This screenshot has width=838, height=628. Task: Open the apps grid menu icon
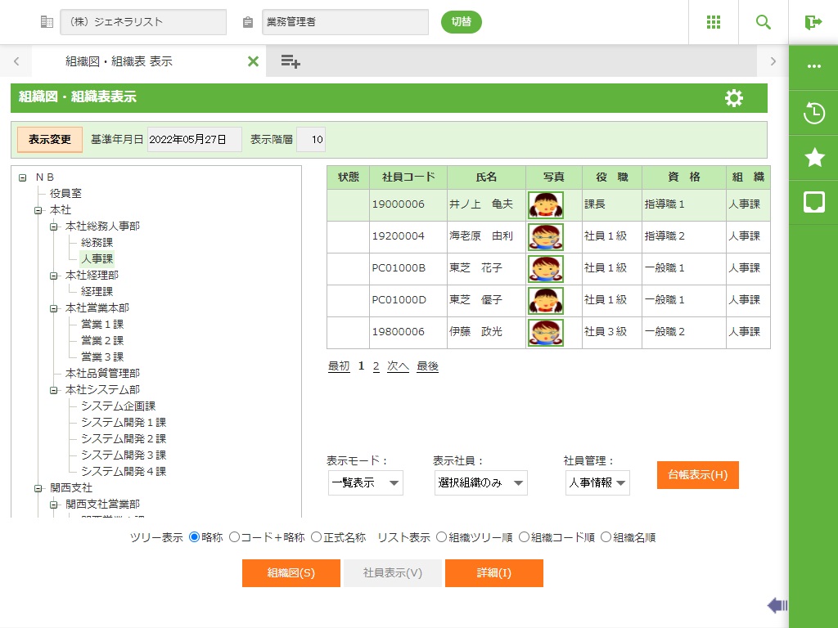(x=714, y=22)
